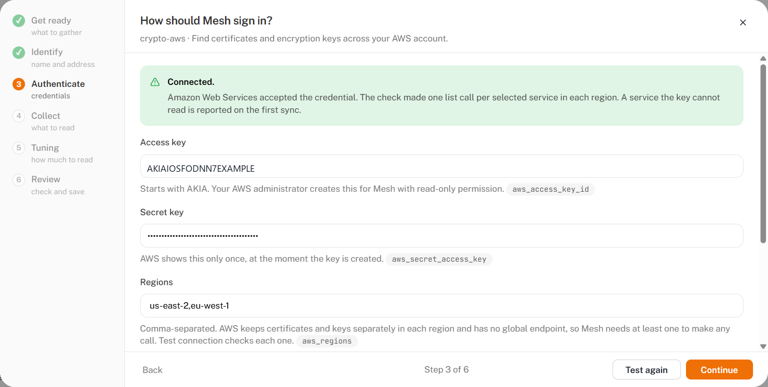The width and height of the screenshot is (768, 387).
Task: Open the Get ready step
Action: (x=51, y=20)
